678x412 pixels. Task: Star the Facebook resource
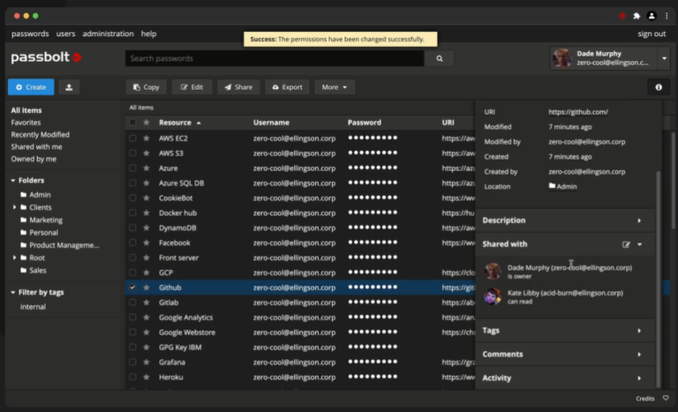(x=147, y=243)
